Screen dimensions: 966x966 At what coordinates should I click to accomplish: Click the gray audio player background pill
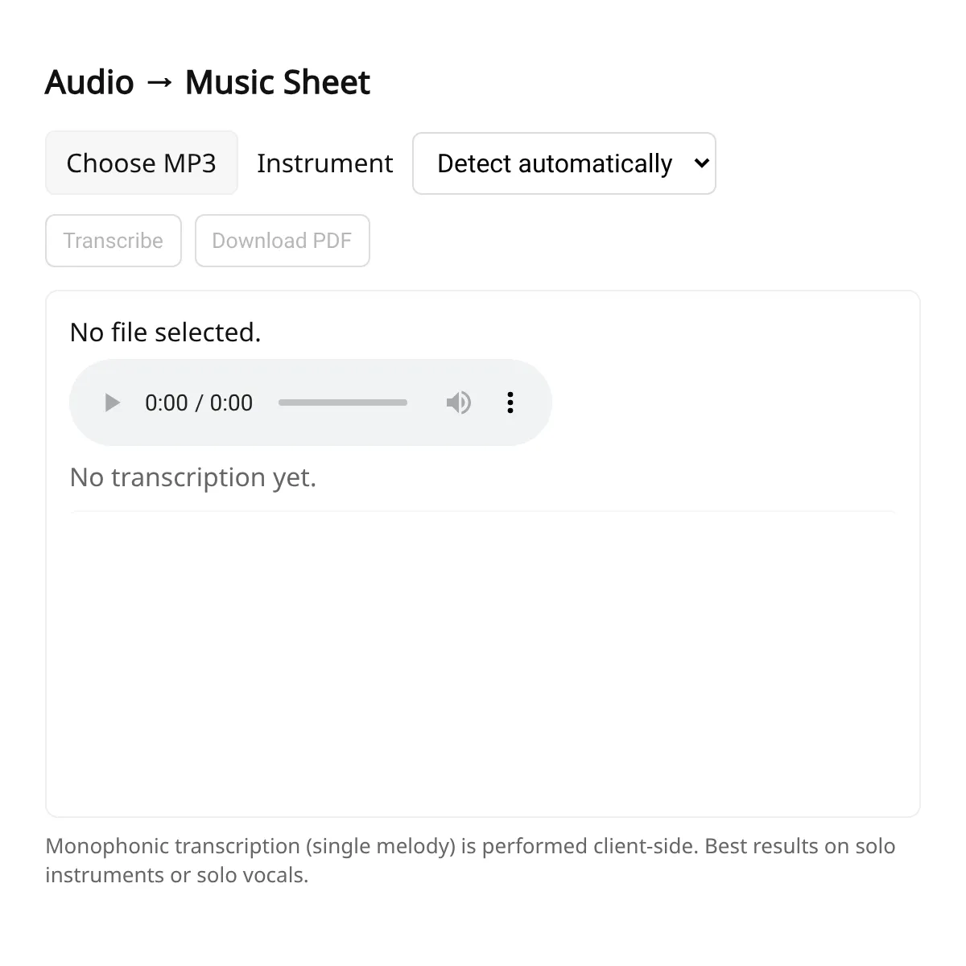(x=311, y=402)
